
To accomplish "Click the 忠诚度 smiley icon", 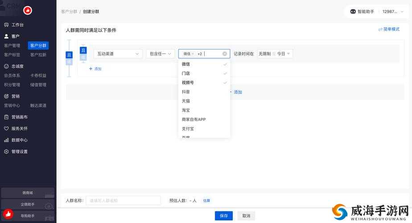I will point(6,66).
